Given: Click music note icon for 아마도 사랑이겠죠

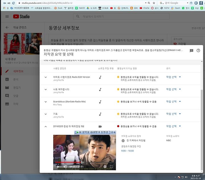Looking at the screenshot, I should coord(100,77).
